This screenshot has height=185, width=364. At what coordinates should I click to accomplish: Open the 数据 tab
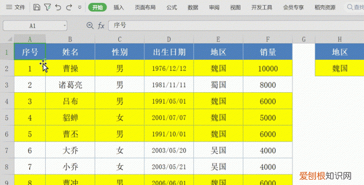pos(193,7)
